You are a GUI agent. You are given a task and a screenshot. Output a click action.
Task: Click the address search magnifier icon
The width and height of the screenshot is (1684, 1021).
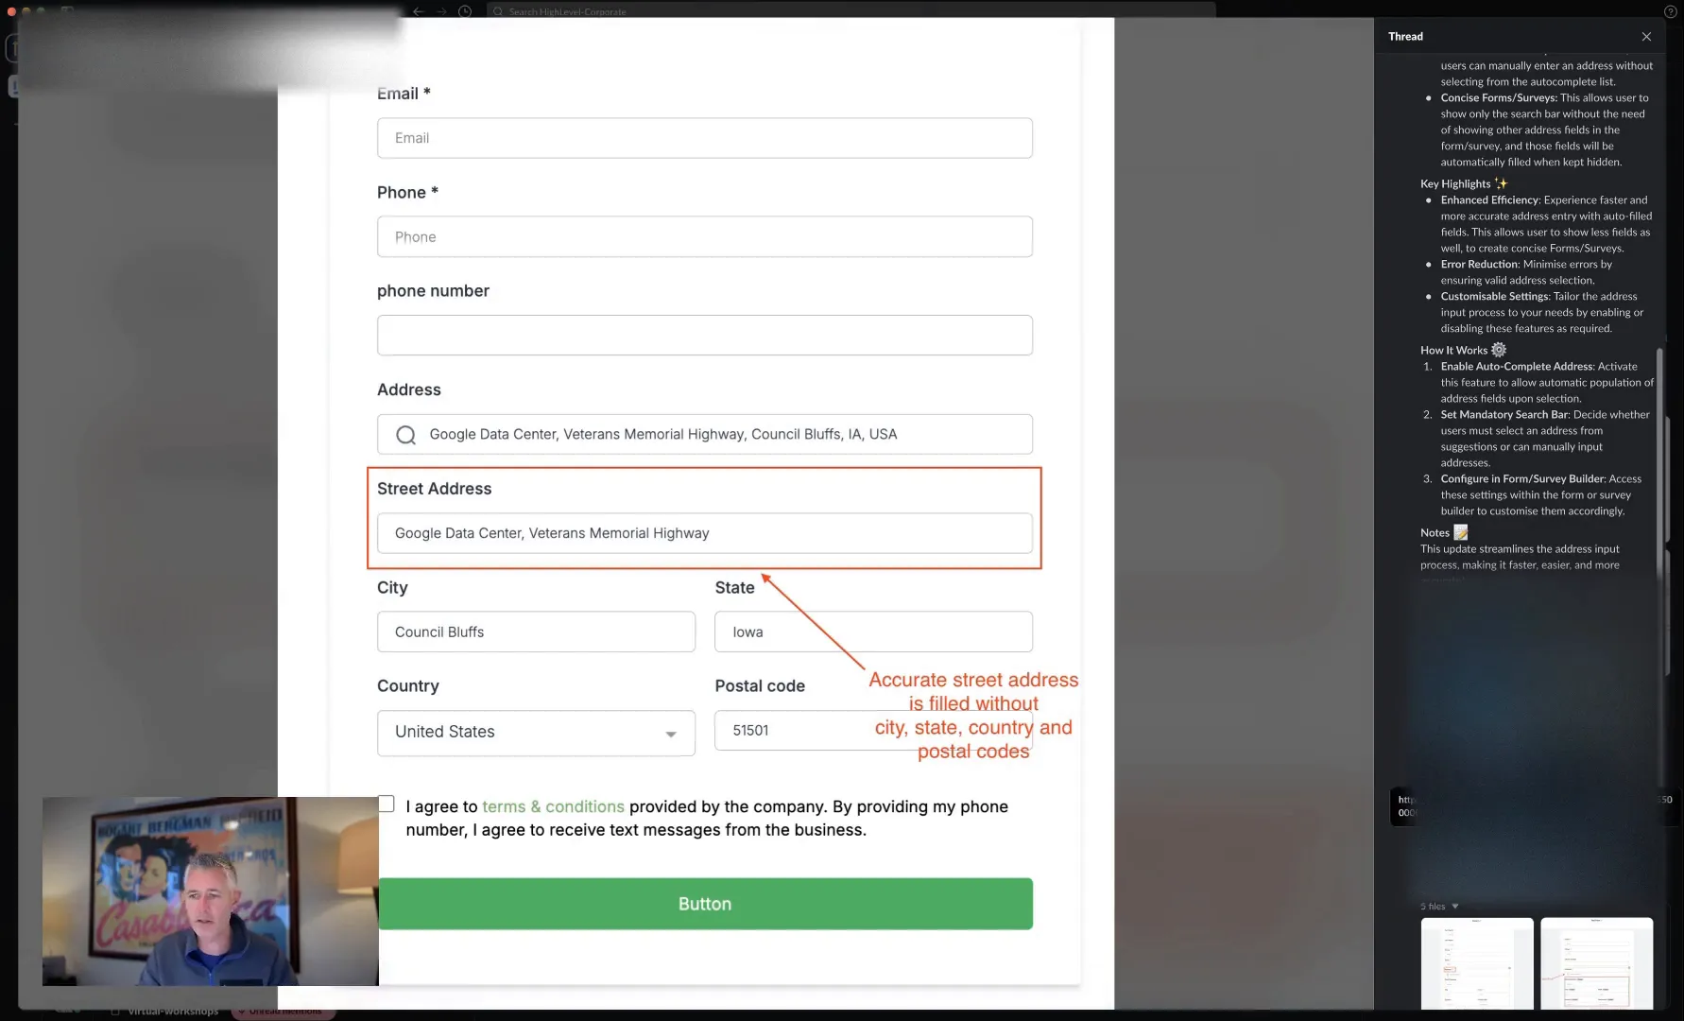[405, 435]
